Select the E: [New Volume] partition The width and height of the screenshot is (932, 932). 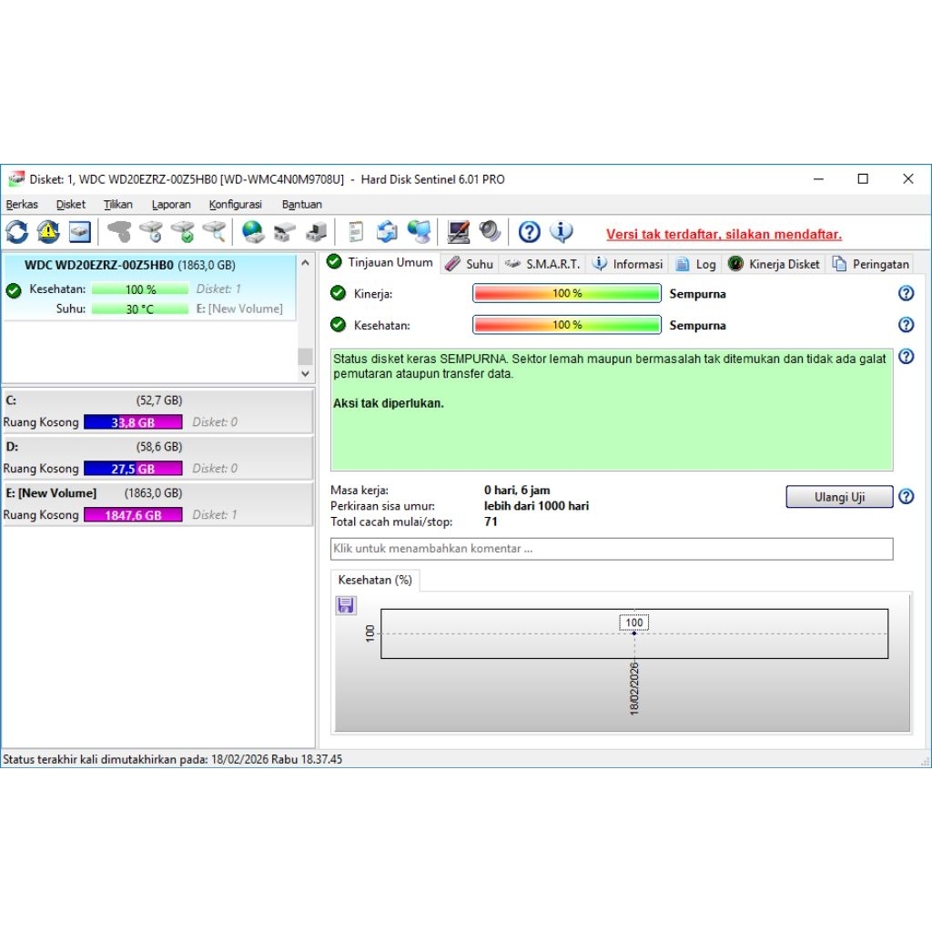(50, 493)
